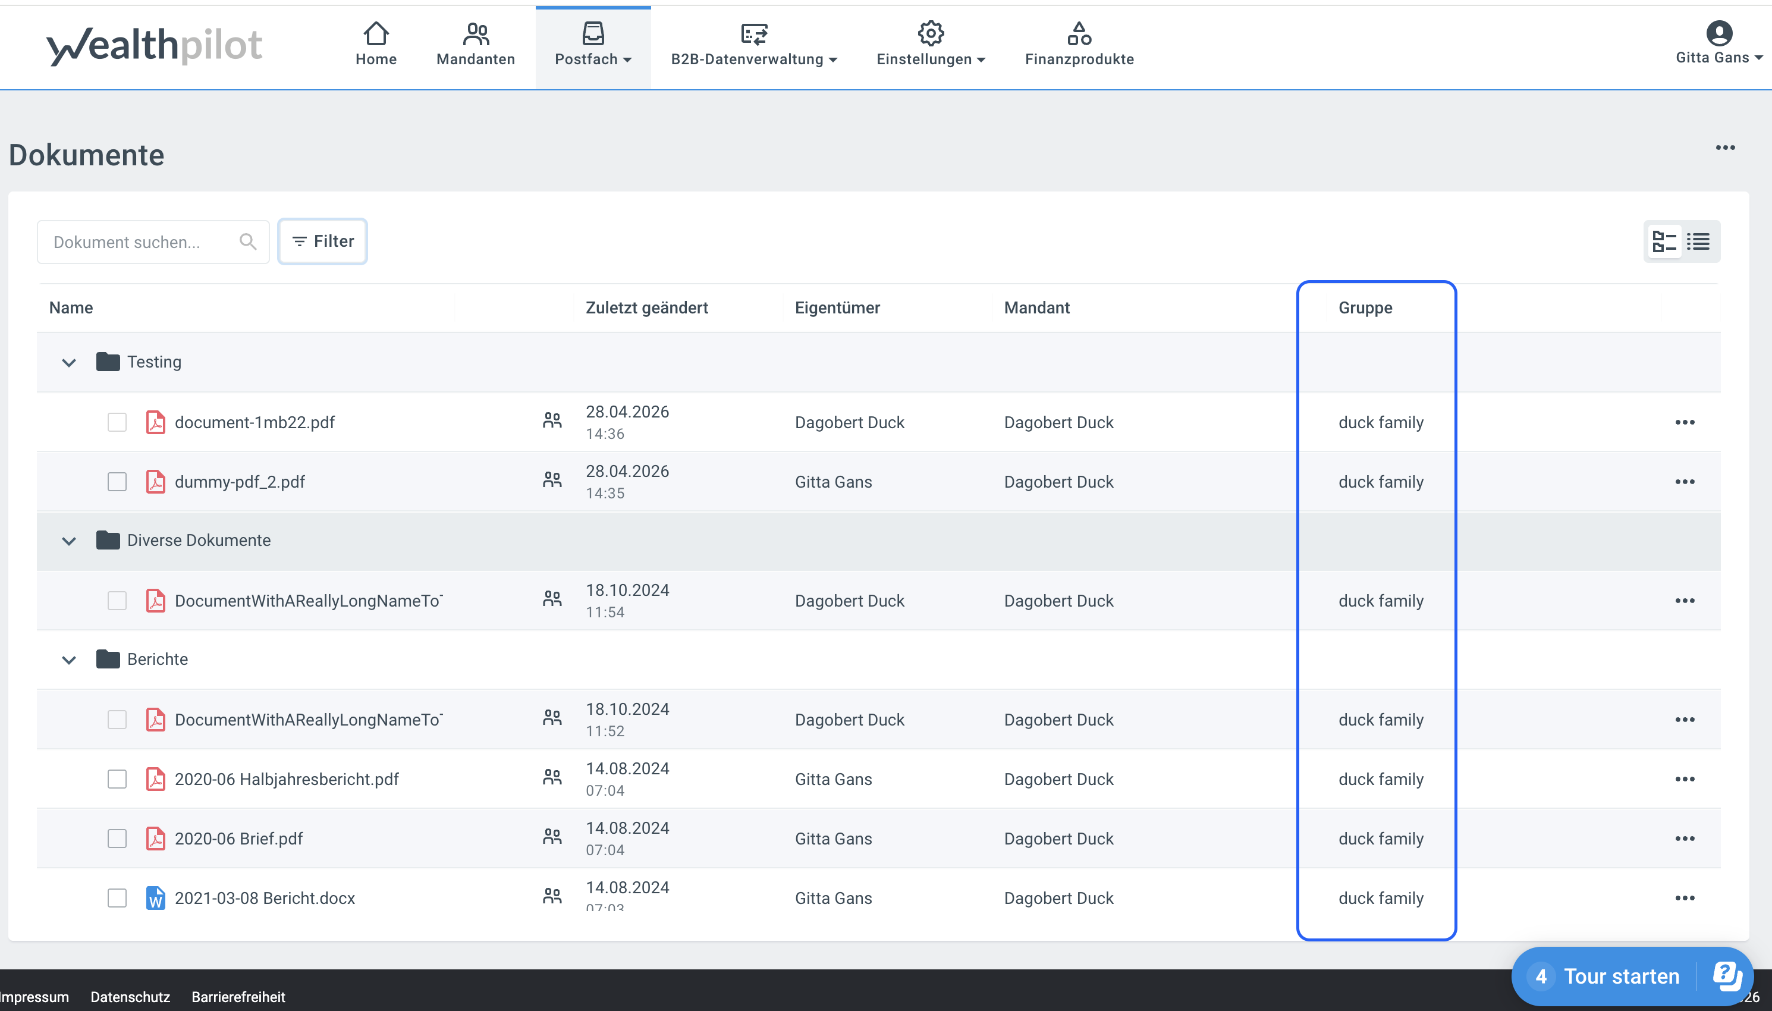This screenshot has width=1772, height=1011.
Task: Open page options three-dot menu beside Dokumente
Action: coord(1725,148)
